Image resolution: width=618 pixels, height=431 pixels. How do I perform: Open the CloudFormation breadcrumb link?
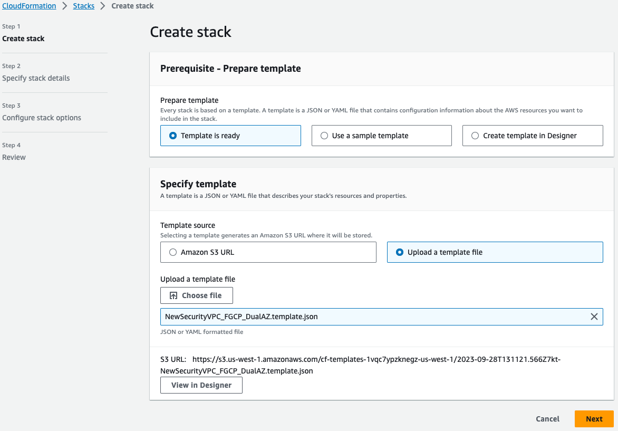29,6
